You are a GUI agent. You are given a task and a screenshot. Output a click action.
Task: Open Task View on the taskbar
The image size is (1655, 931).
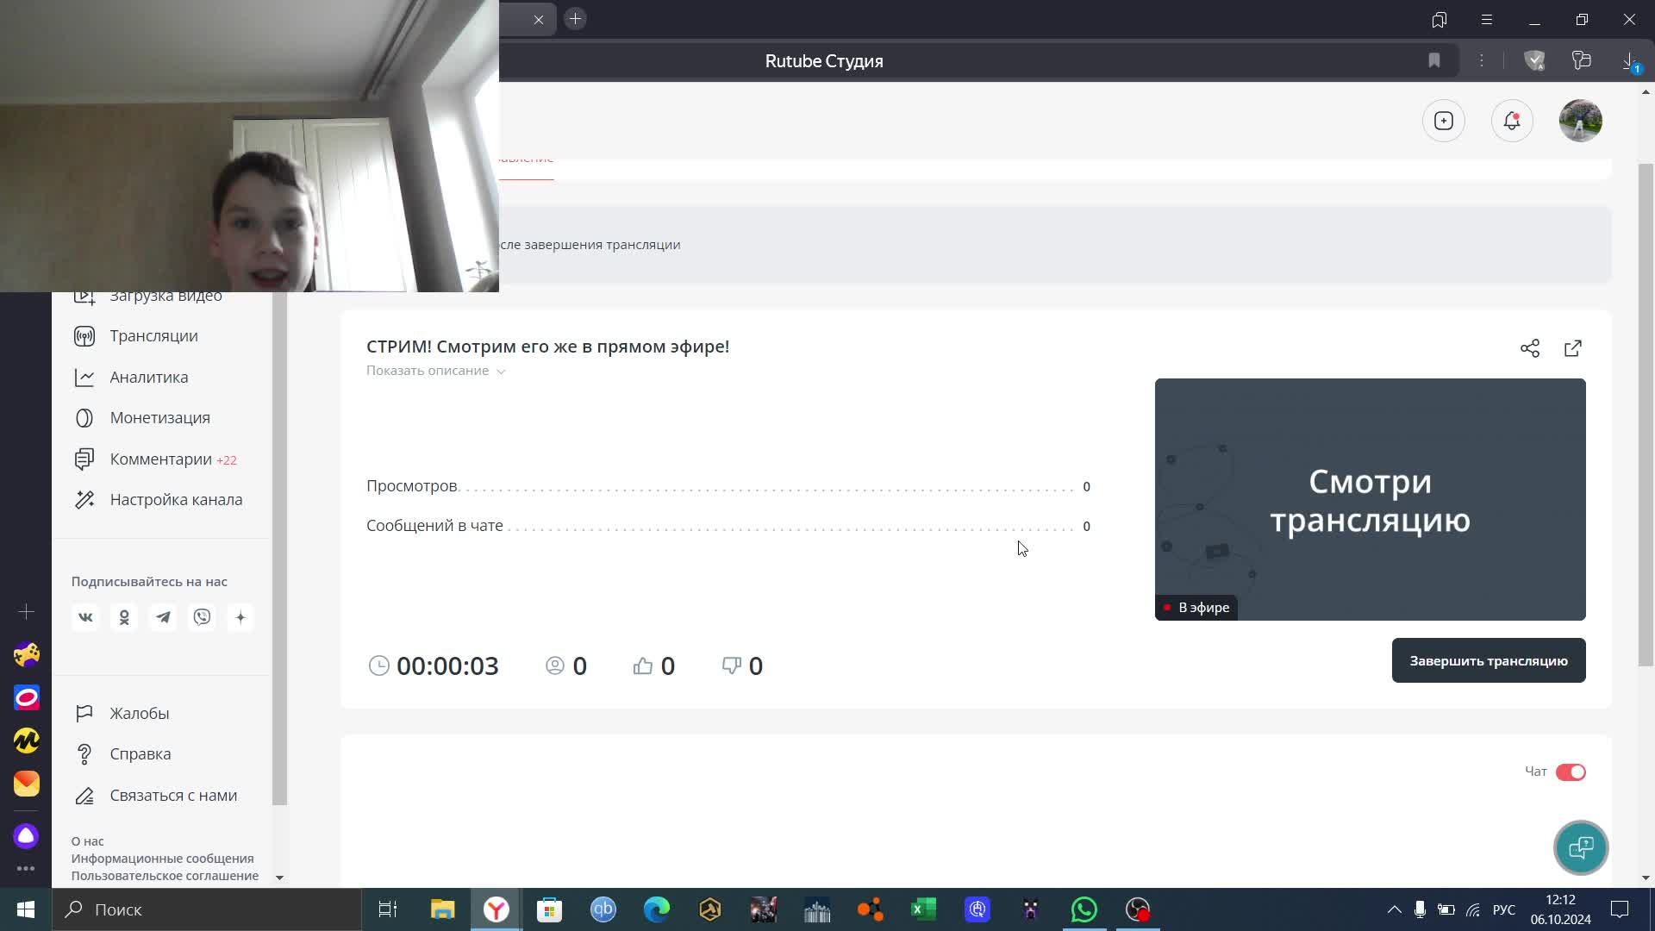388,909
